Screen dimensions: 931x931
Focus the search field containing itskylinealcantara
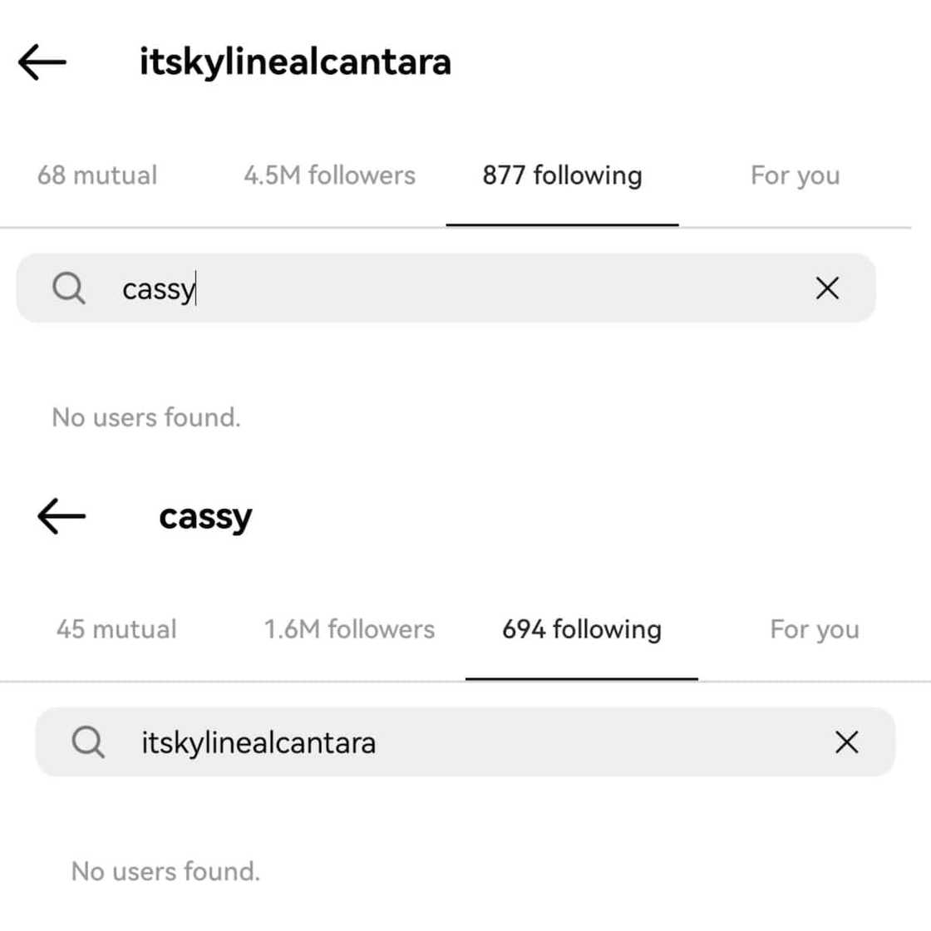tap(465, 742)
